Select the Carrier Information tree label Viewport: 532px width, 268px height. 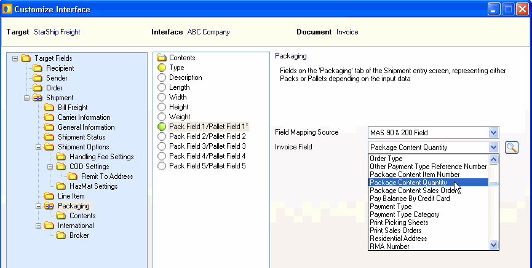(x=84, y=117)
